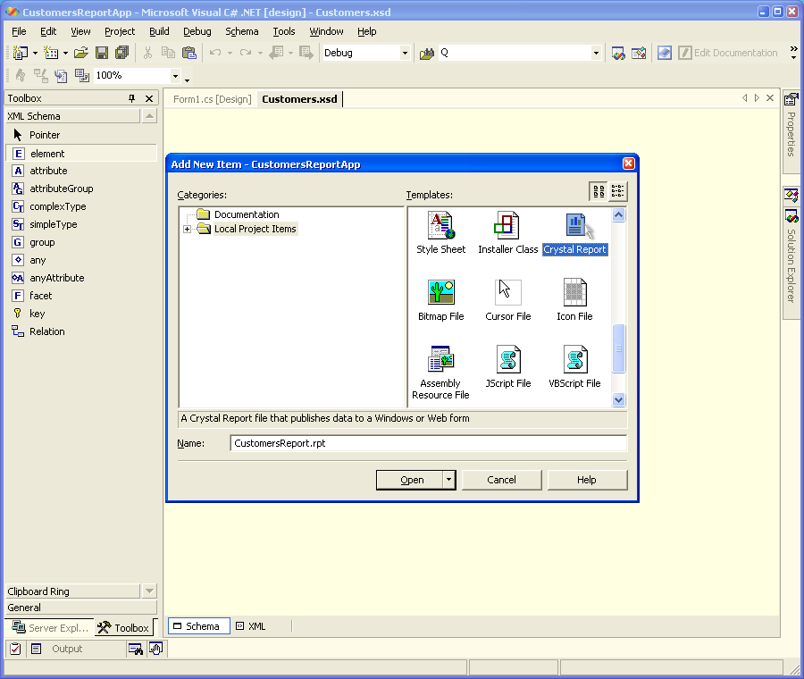Screen dimensions: 804x679
Task: Pick the Assembly Resource File template
Action: coord(440,360)
